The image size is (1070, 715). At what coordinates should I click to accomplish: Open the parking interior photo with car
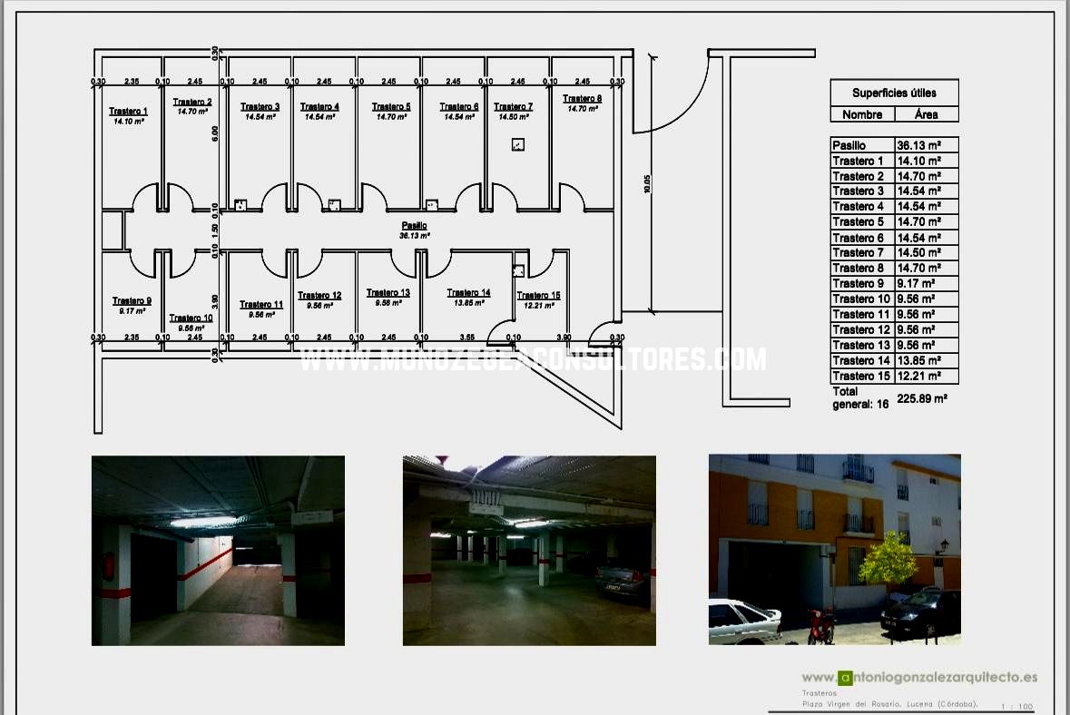point(529,551)
